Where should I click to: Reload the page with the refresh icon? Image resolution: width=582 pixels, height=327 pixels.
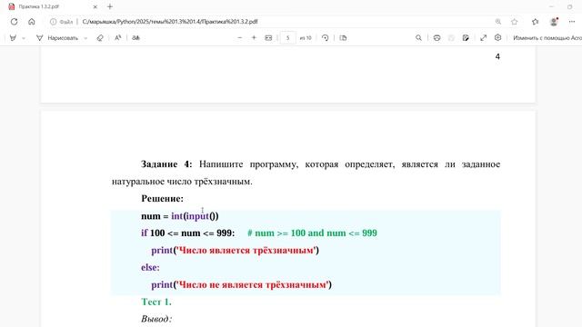15,22
